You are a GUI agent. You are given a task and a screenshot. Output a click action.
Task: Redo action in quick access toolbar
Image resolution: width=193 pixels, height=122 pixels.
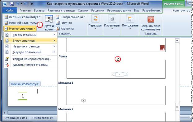tap(26, 4)
